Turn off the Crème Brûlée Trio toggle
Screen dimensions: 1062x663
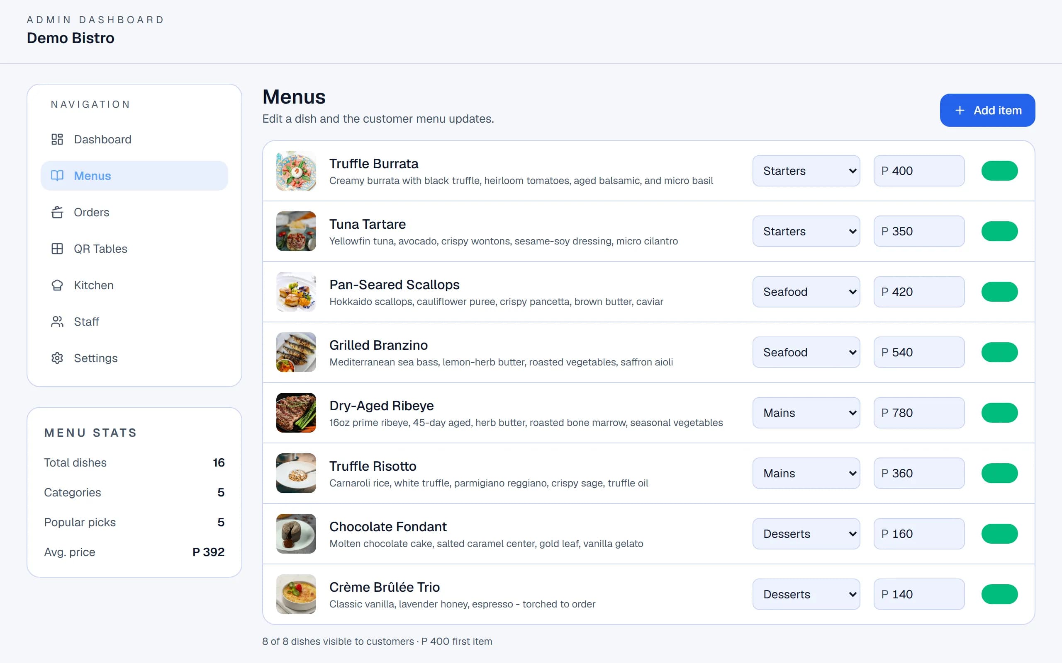tap(999, 594)
